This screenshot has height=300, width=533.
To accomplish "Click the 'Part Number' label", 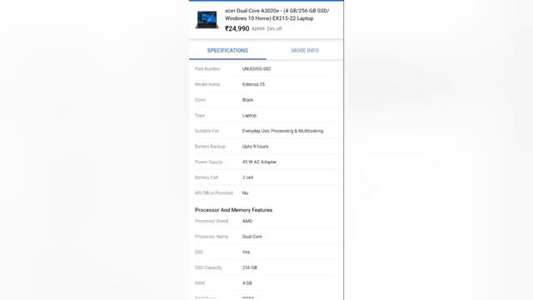I will point(207,68).
